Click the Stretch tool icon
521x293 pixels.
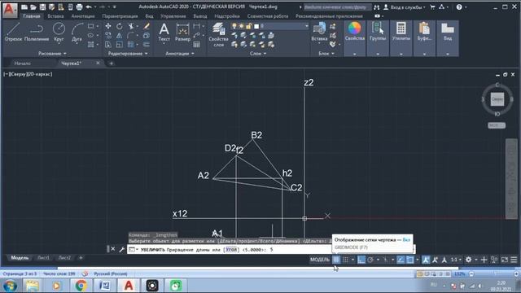108,45
